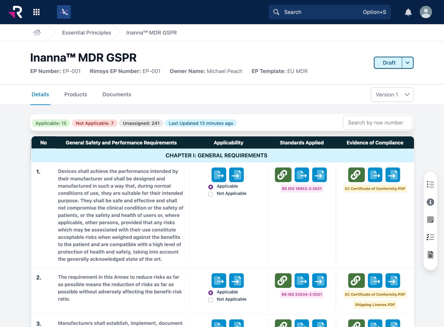Switch to the Products tab
This screenshot has height=327, width=444.
[75, 94]
